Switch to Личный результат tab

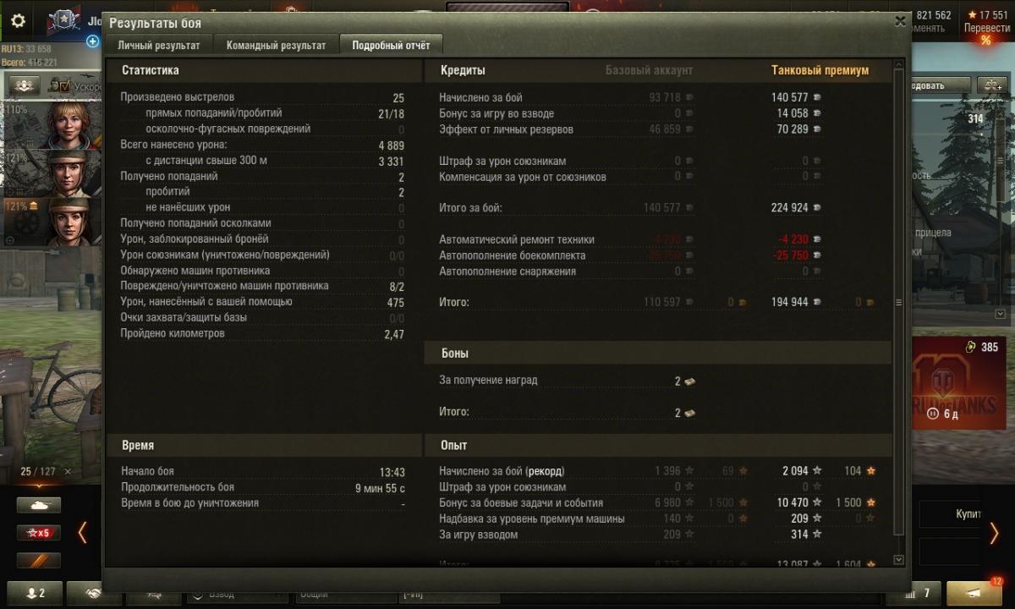[x=159, y=46]
